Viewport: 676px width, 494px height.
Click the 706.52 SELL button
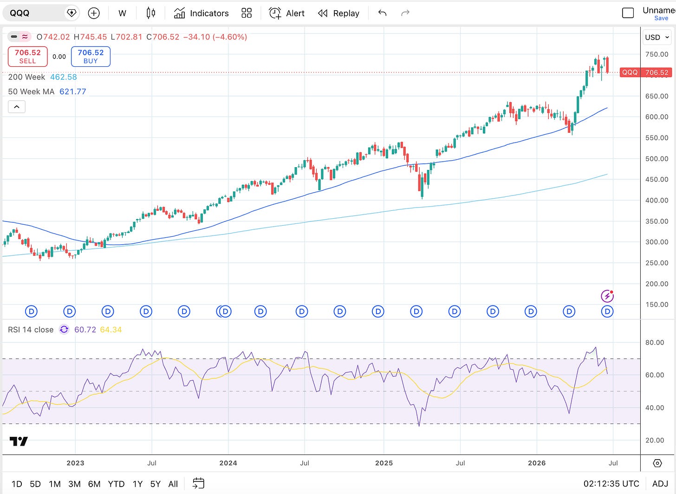click(27, 57)
